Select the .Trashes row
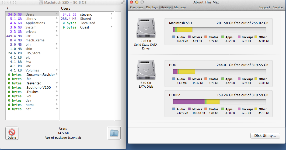The height and width of the screenshot is (150, 286). 32,92
